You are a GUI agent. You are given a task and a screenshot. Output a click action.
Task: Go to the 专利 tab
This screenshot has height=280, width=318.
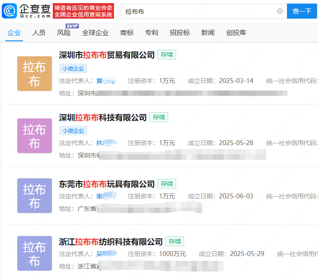[x=152, y=33]
